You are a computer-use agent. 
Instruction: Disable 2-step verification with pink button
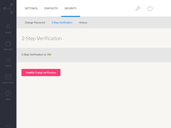(41, 72)
